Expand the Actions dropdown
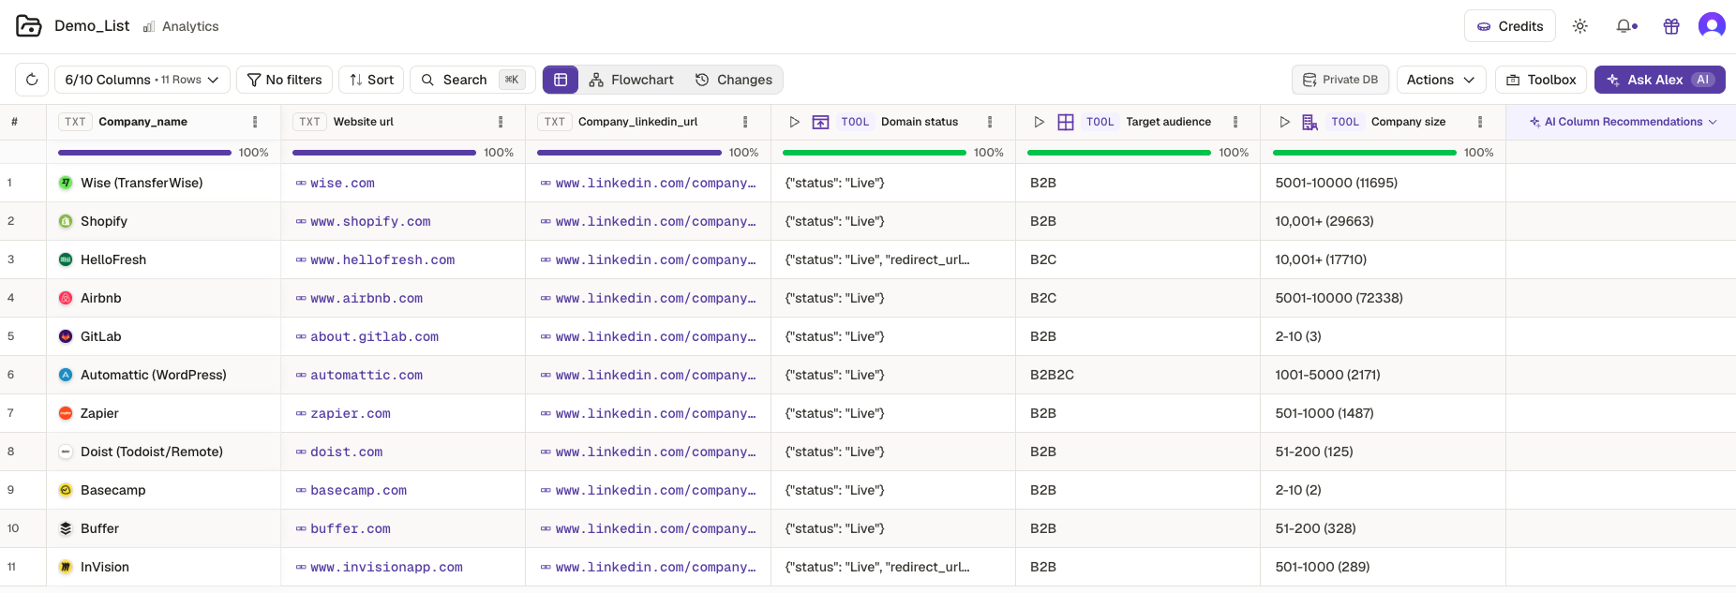Viewport: 1736px width, 593px height. coord(1441,80)
